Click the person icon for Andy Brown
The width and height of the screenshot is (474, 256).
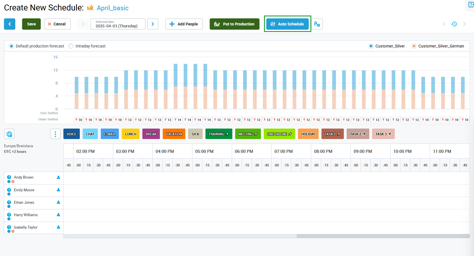click(x=58, y=177)
